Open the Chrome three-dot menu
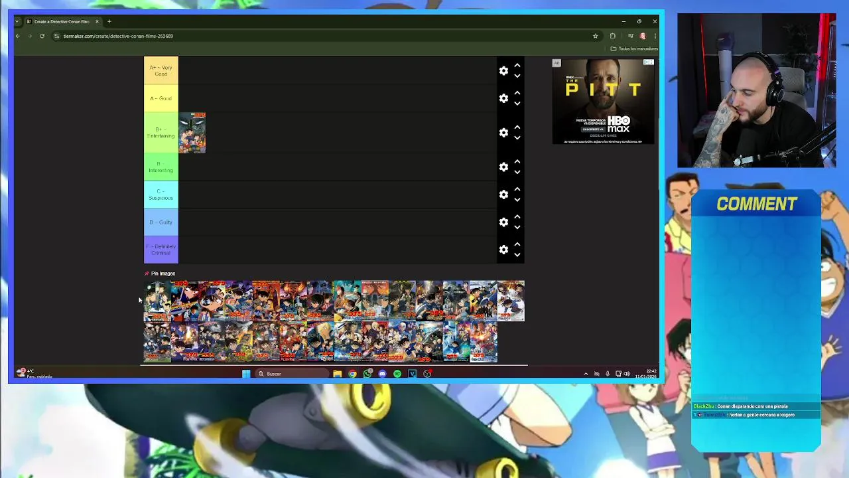 click(654, 36)
